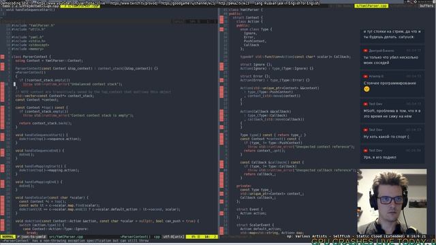Click YouTube icon above 'Ну хоть какой-то спорт' message
436x245 pixels.
coord(365,130)
